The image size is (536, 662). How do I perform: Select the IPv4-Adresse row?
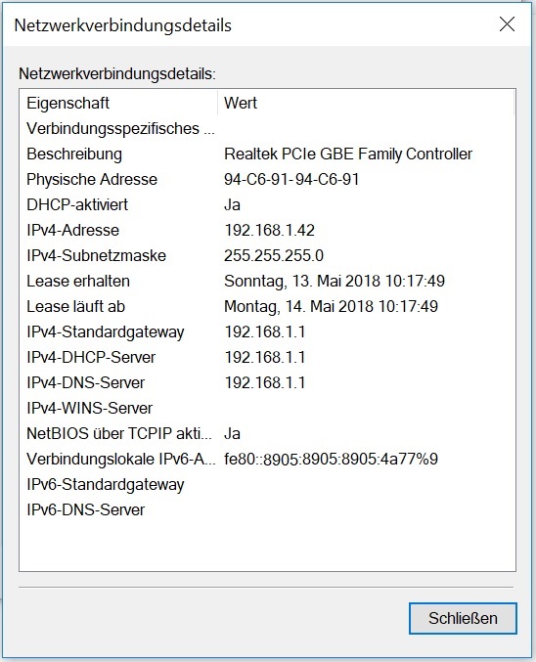tap(267, 230)
